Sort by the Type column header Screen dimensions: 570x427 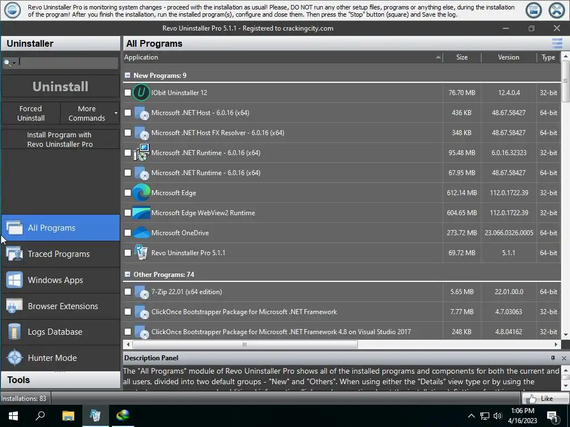coord(548,57)
